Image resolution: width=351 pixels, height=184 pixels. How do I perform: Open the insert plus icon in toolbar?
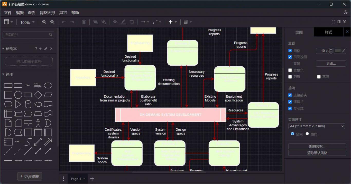pyautogui.click(x=171, y=22)
